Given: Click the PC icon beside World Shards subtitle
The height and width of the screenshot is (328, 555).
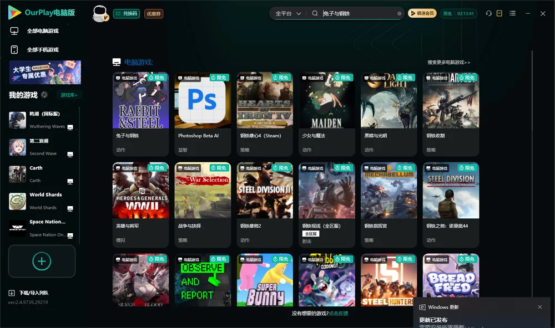Looking at the screenshot, I should point(70,208).
